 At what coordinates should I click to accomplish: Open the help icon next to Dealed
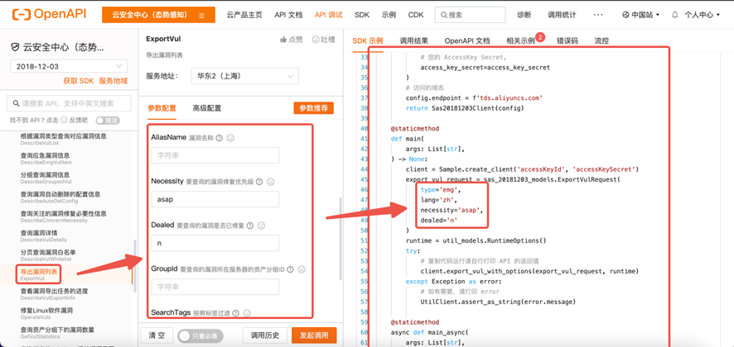[250, 226]
